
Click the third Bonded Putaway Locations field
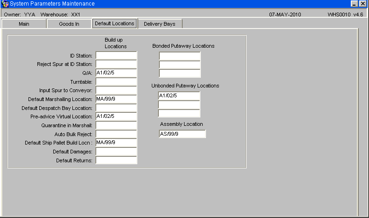180,73
